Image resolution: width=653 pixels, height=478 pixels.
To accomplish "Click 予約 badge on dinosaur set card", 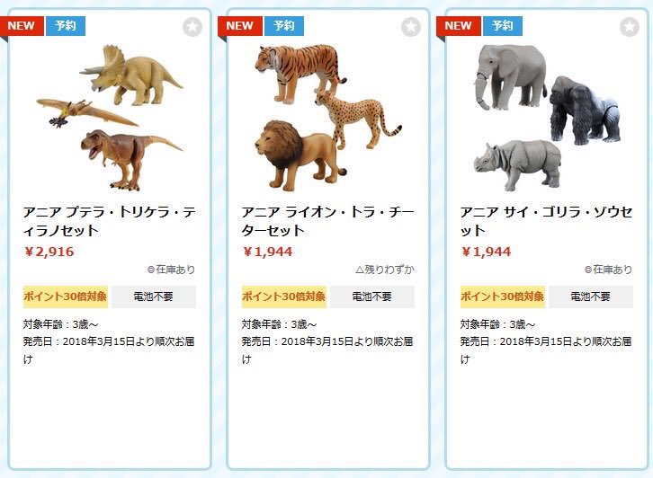I will tap(66, 26).
